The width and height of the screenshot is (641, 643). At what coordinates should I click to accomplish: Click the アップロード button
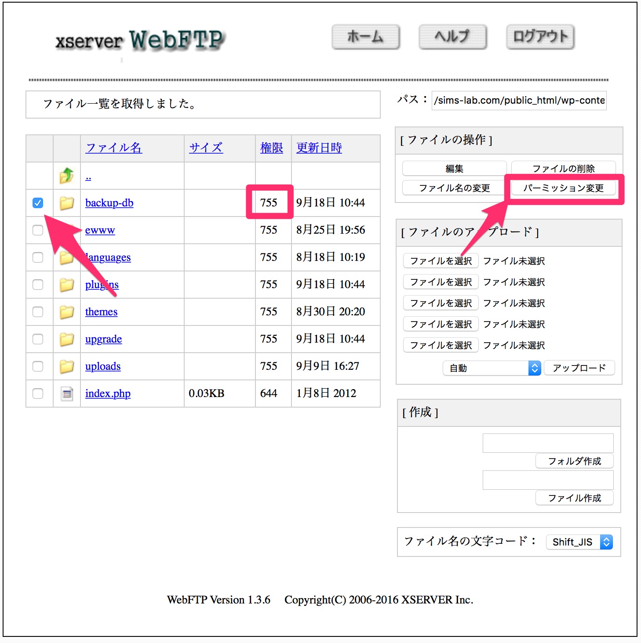pyautogui.click(x=579, y=368)
